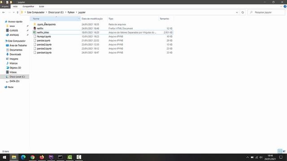
Task: Switch to details view layout icon
Action: coord(280,151)
